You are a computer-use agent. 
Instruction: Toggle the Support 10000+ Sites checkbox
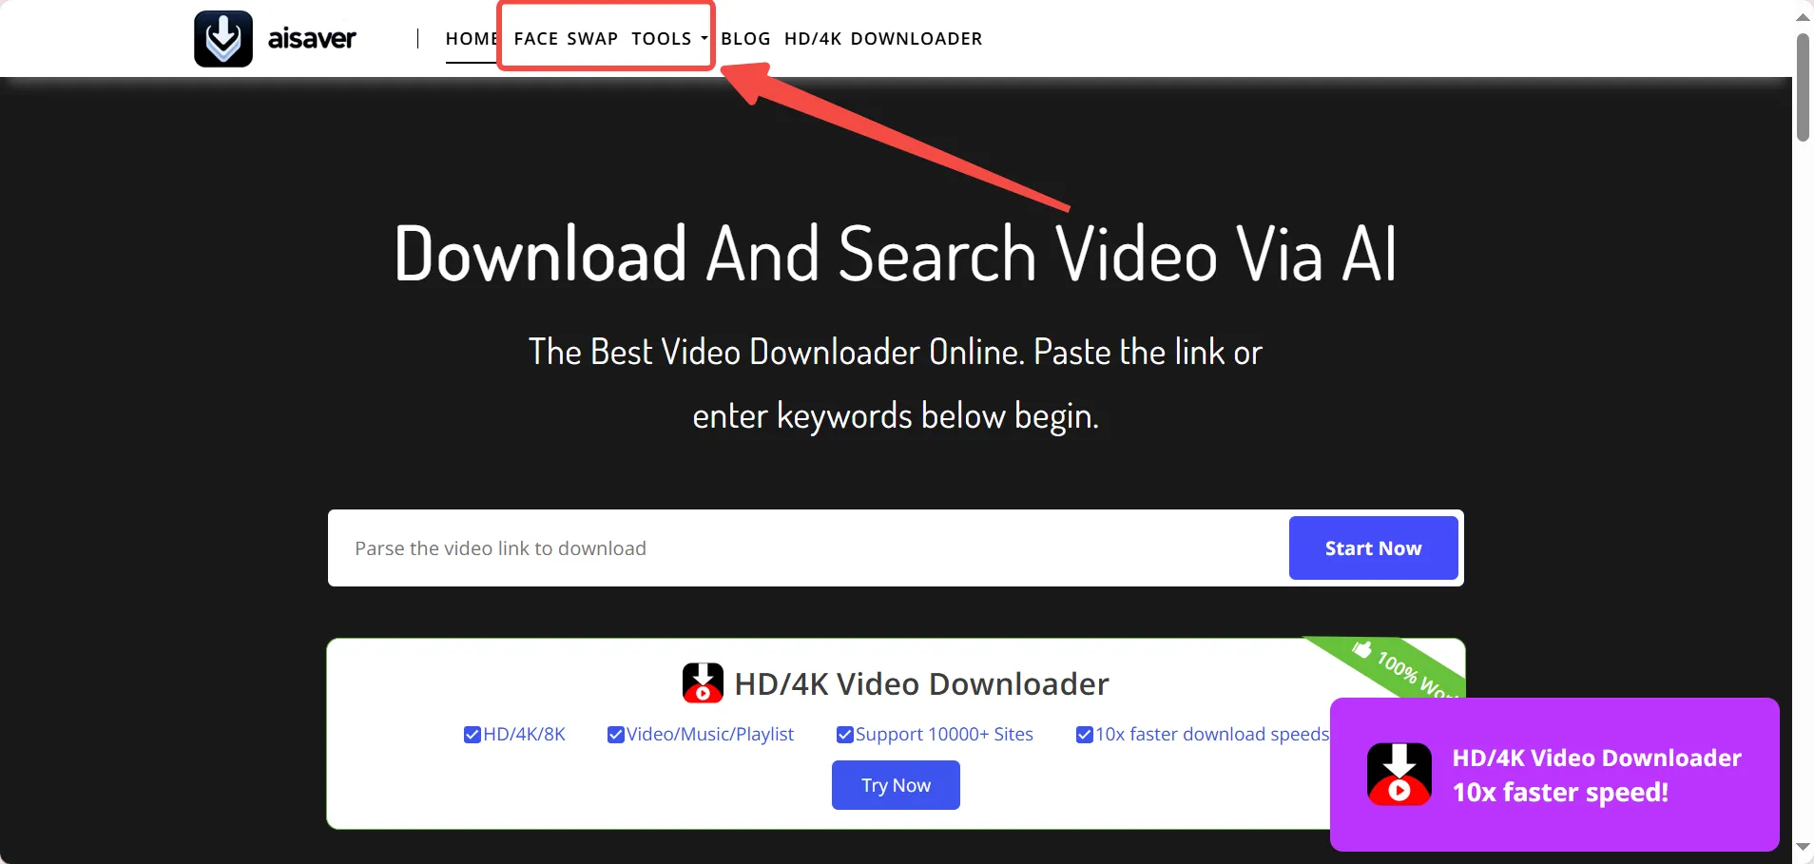point(844,735)
